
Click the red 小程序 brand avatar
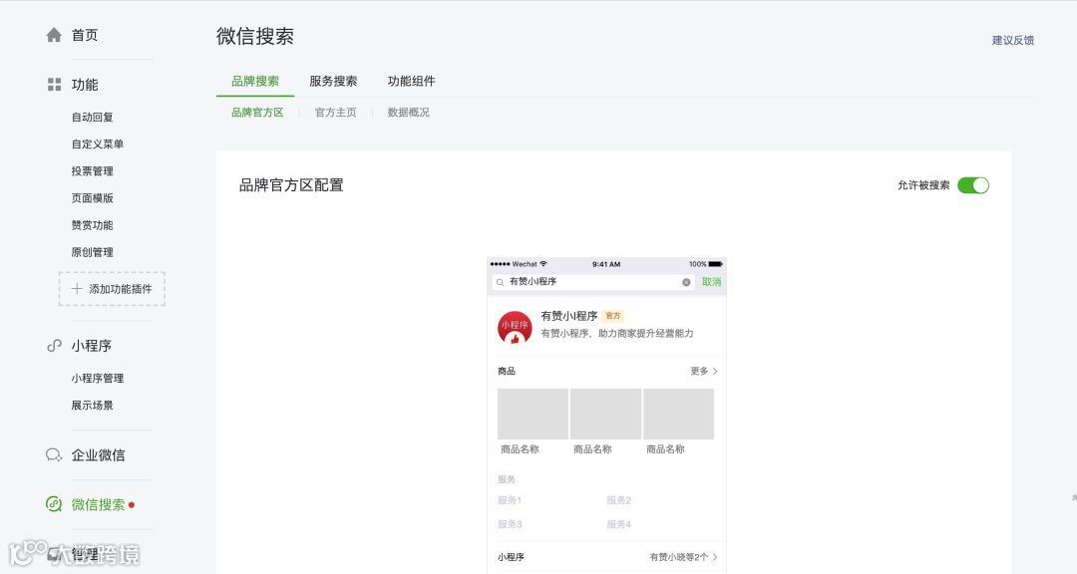[515, 327]
